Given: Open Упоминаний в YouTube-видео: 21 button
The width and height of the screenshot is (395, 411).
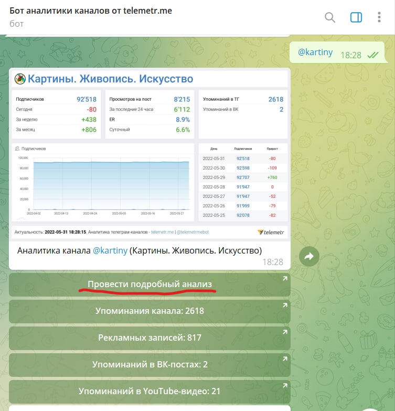Looking at the screenshot, I should click(150, 392).
